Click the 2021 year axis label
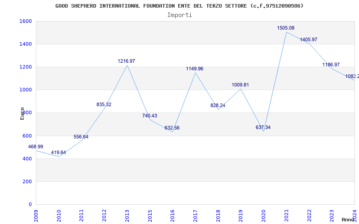Screen dimensions: 359x224 point(286,216)
